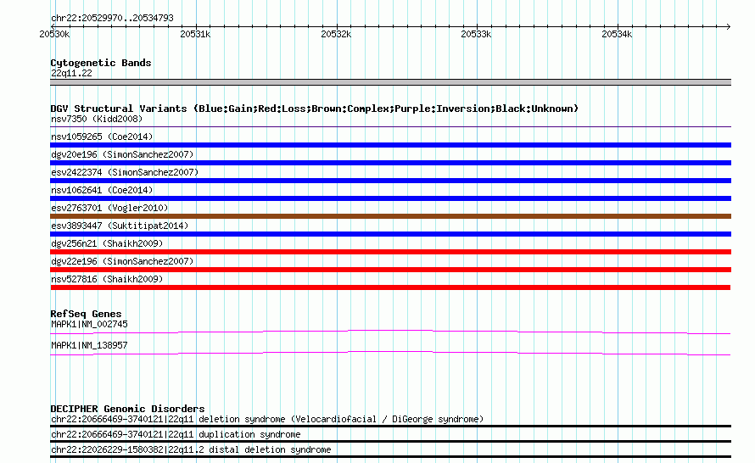Select the RefSeq Genes track title

click(x=86, y=314)
